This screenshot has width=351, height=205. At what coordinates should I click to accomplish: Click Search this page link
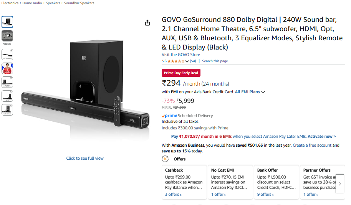[215, 61]
